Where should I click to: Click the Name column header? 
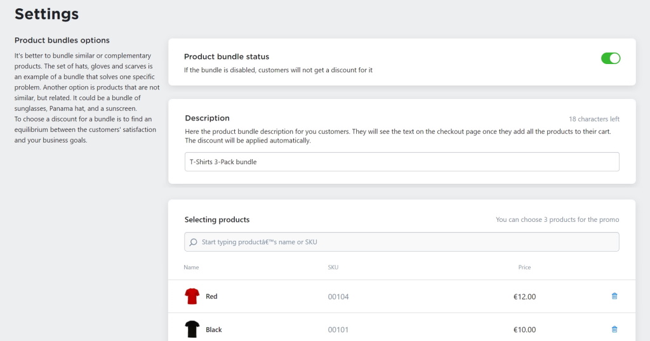pyautogui.click(x=191, y=267)
